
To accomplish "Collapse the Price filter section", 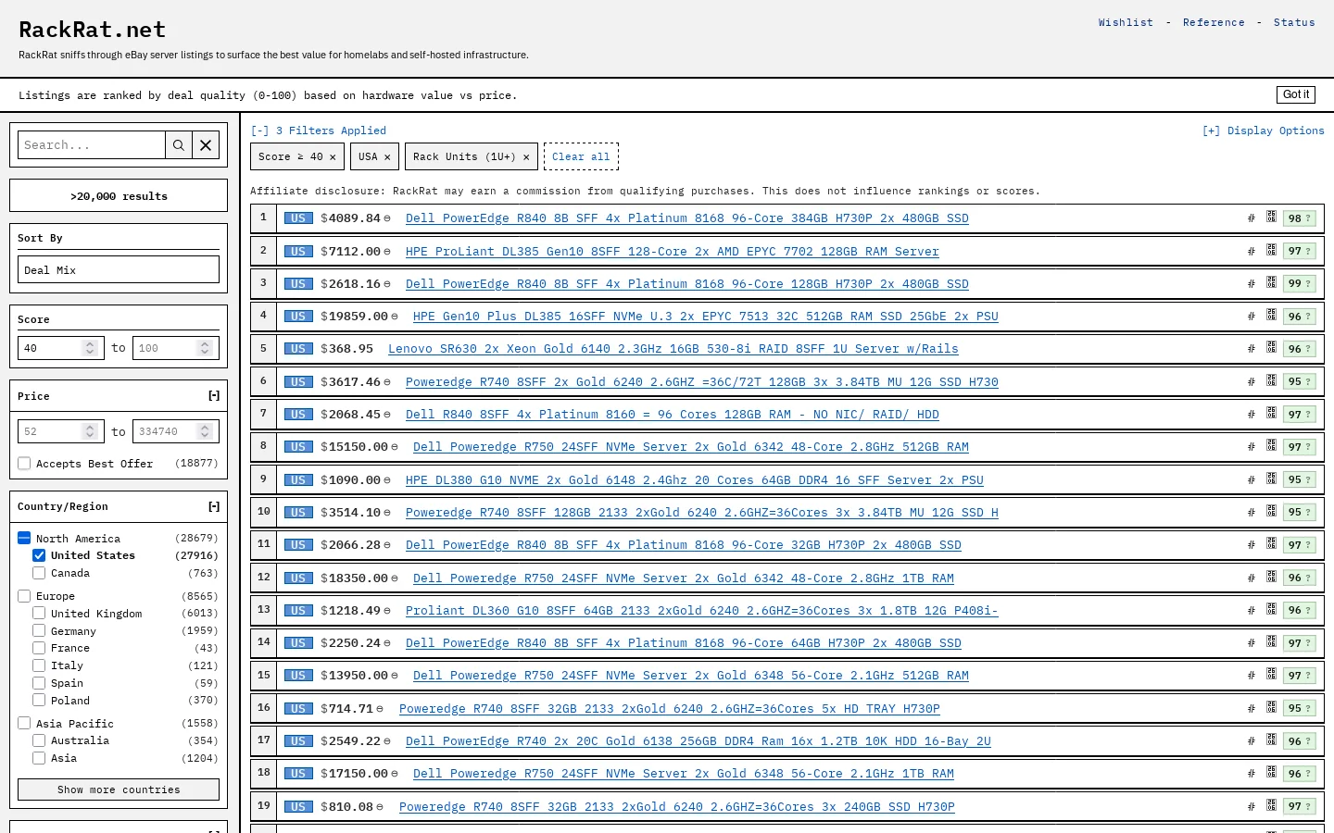I will [214, 396].
